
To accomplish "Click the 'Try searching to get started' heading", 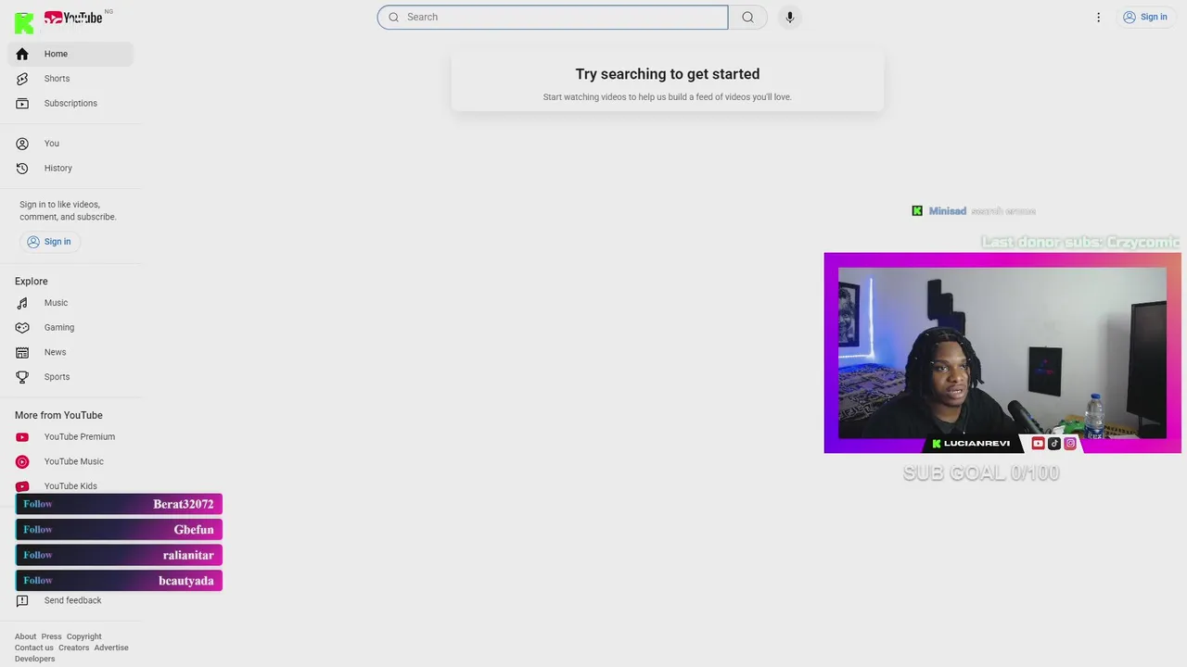I will click(668, 74).
